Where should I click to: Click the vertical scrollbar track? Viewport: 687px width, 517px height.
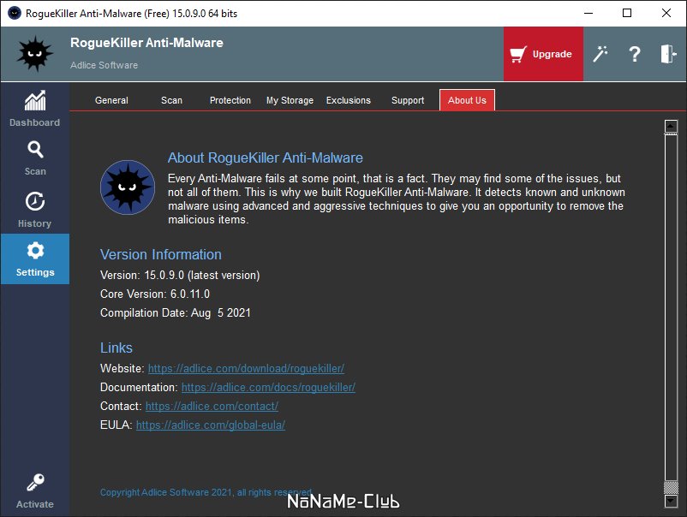click(x=671, y=306)
